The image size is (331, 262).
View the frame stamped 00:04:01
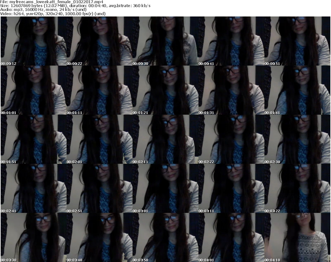tap(231, 237)
